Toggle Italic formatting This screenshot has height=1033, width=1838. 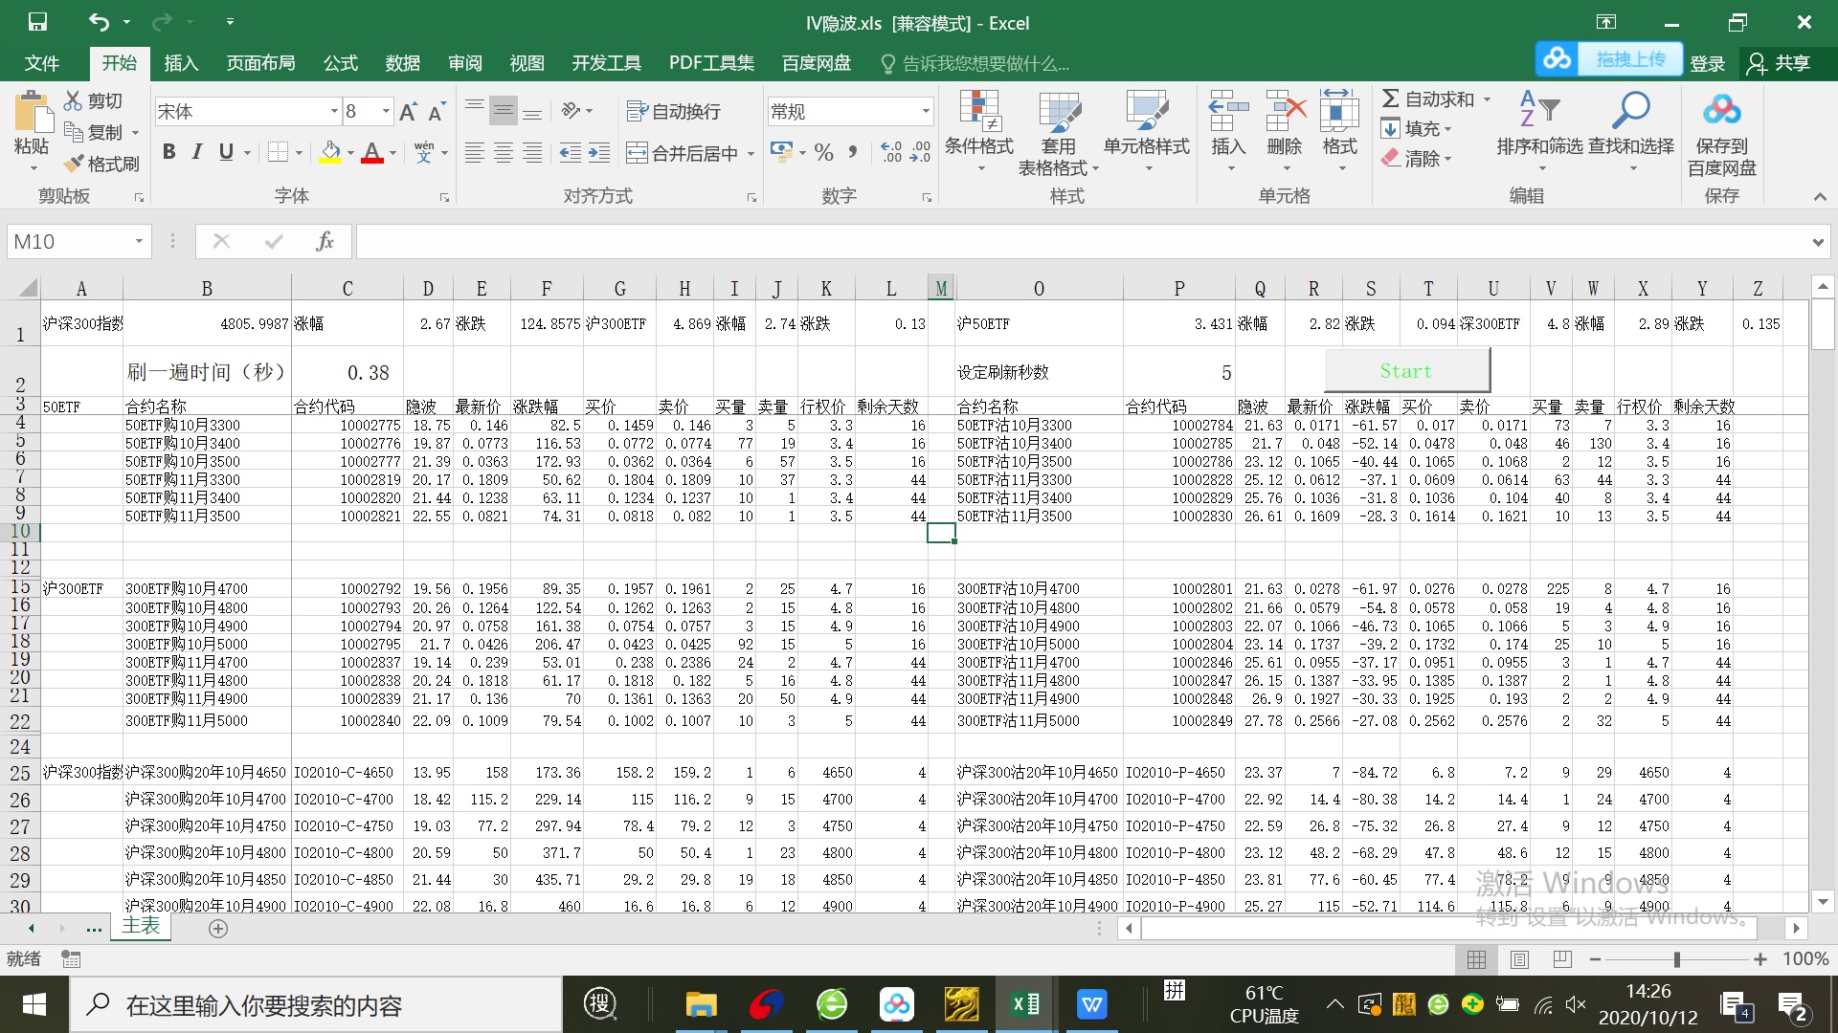[197, 152]
